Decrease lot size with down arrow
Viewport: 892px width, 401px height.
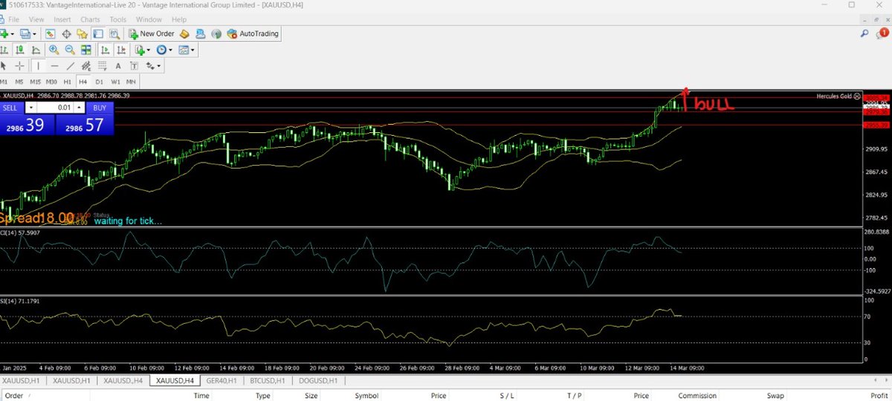pos(31,108)
